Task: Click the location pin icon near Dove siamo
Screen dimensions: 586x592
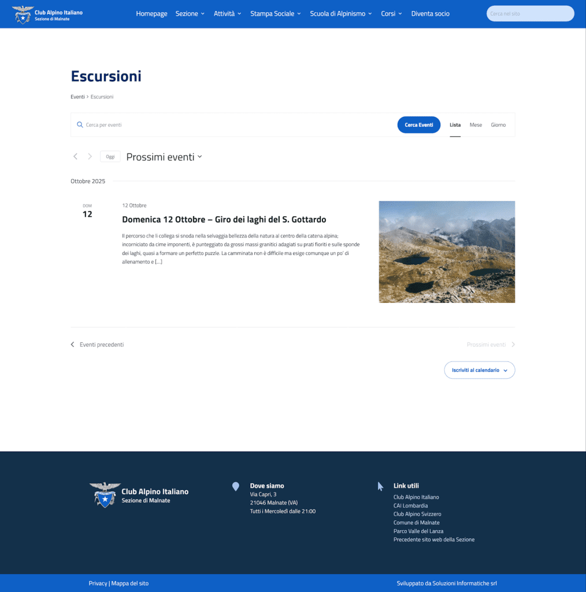Action: tap(236, 487)
